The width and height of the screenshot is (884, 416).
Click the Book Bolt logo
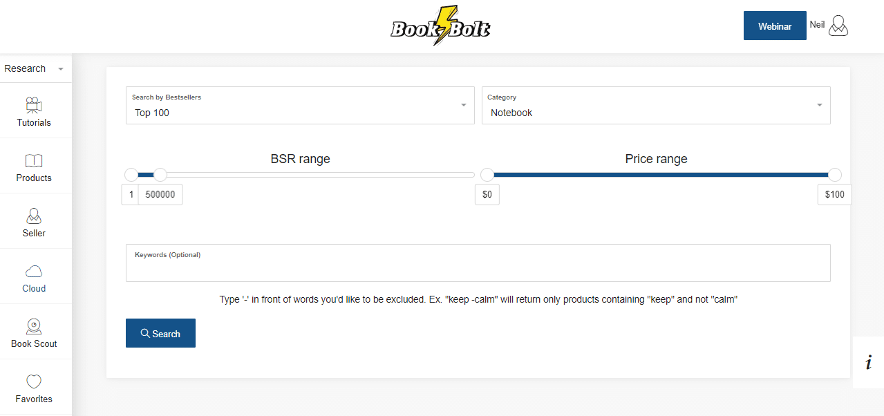[441, 26]
